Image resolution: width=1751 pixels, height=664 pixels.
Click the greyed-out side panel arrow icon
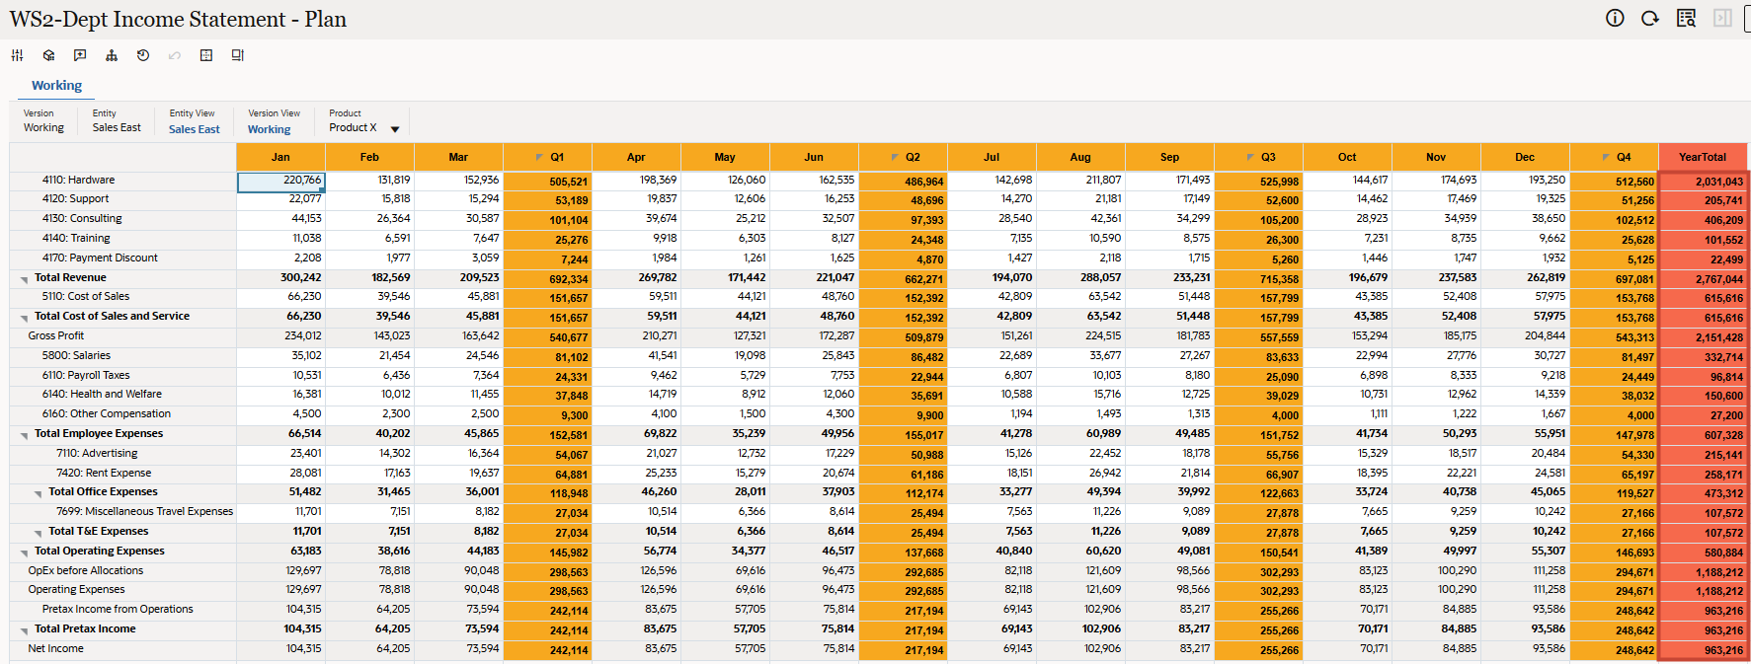pos(1722,18)
